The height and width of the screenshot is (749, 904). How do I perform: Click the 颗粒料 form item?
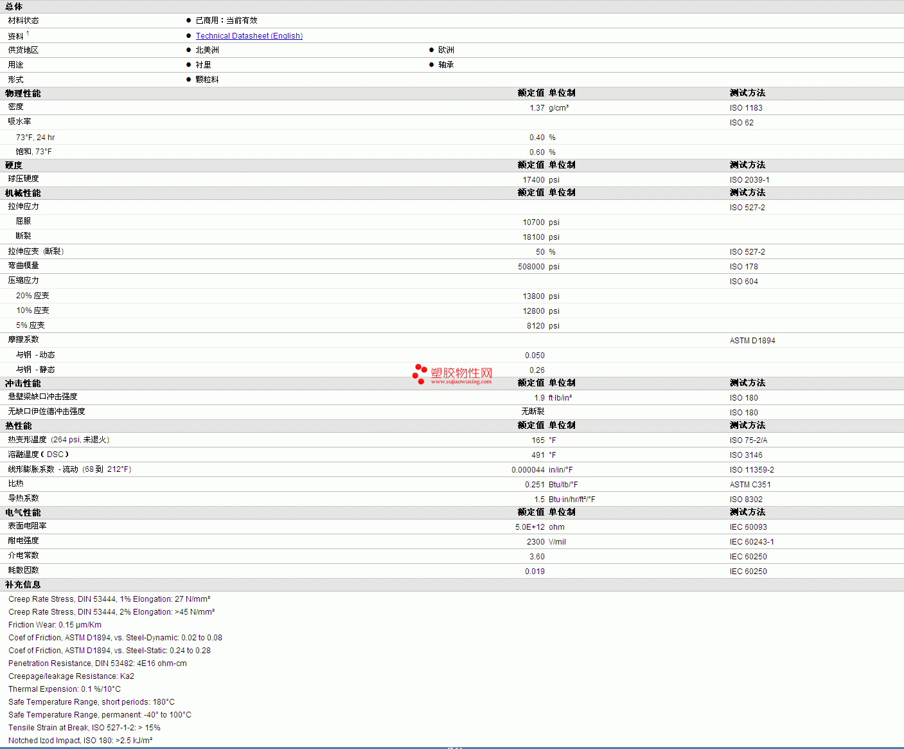point(207,80)
